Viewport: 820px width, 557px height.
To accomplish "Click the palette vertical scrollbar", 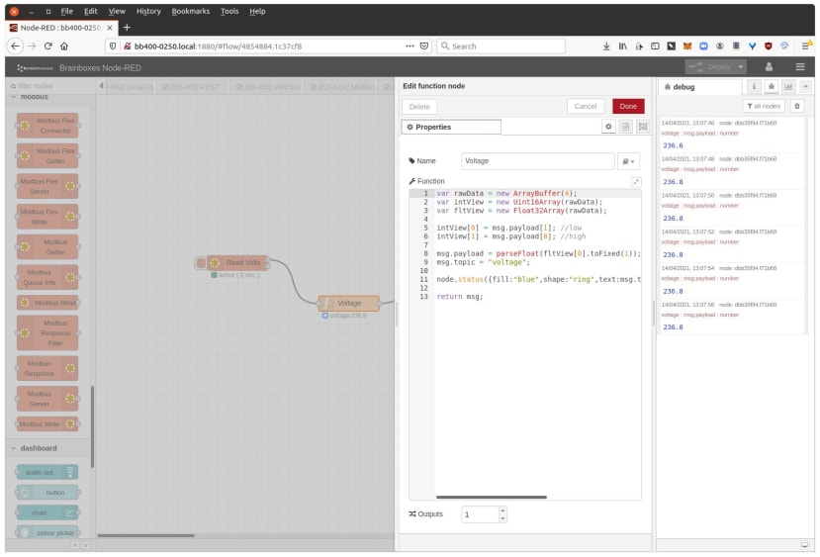I will (93, 426).
